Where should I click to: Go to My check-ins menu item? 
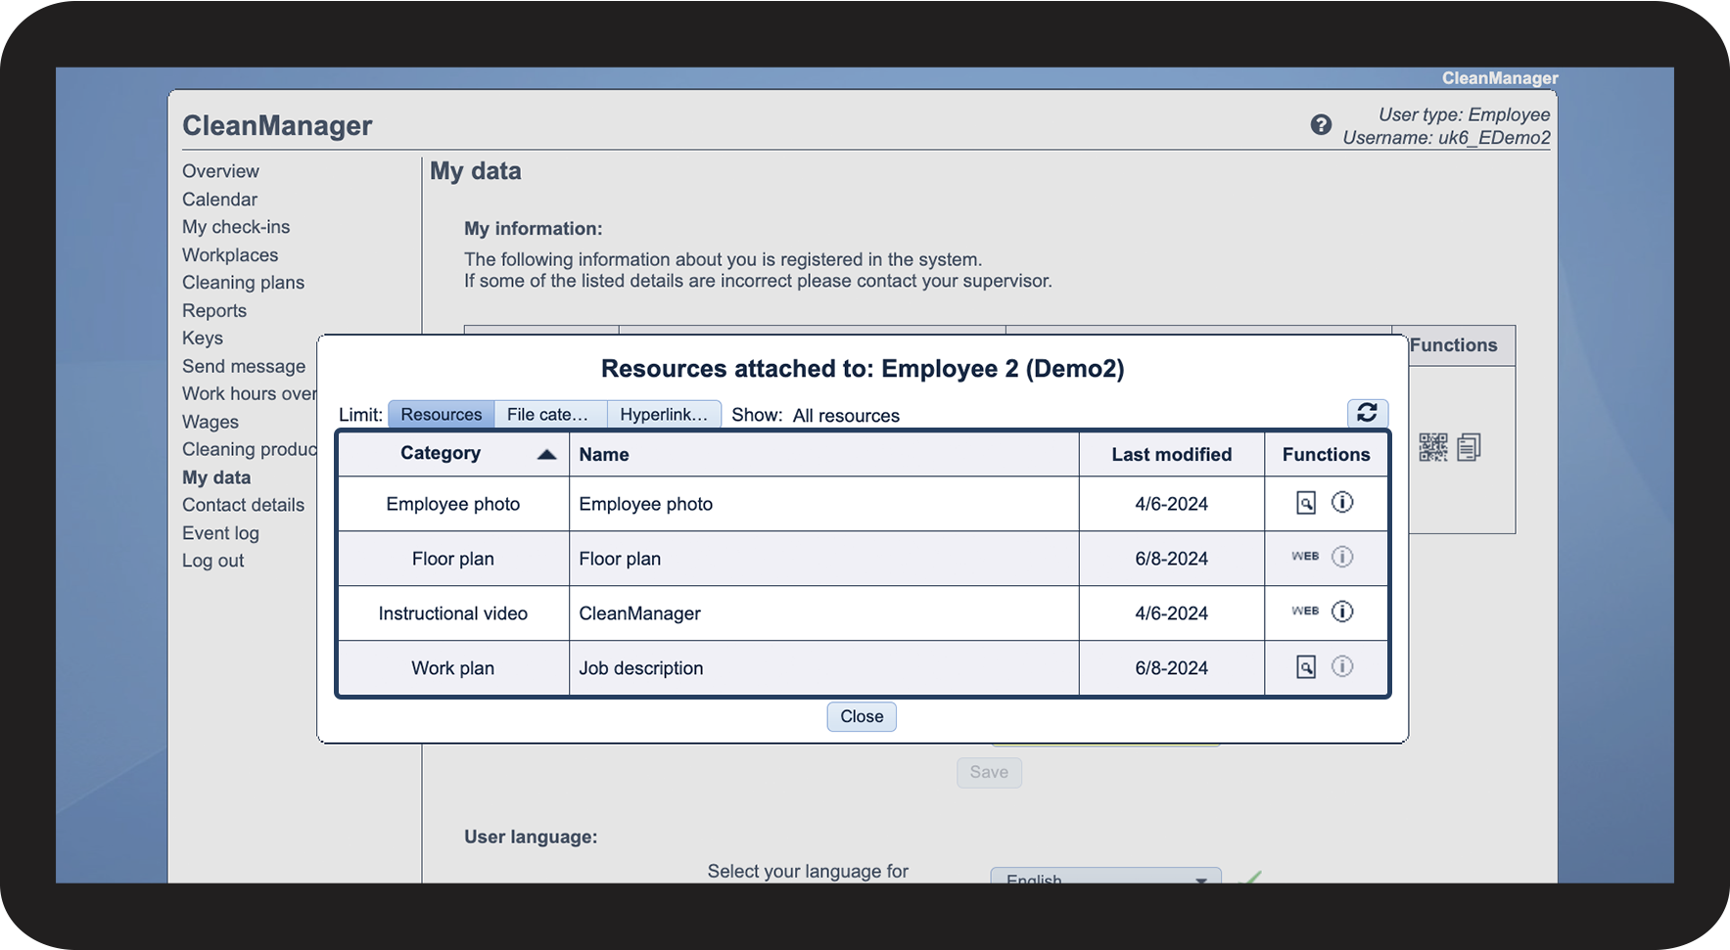point(236,227)
